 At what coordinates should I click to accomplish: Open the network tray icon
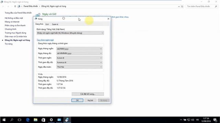189,120
